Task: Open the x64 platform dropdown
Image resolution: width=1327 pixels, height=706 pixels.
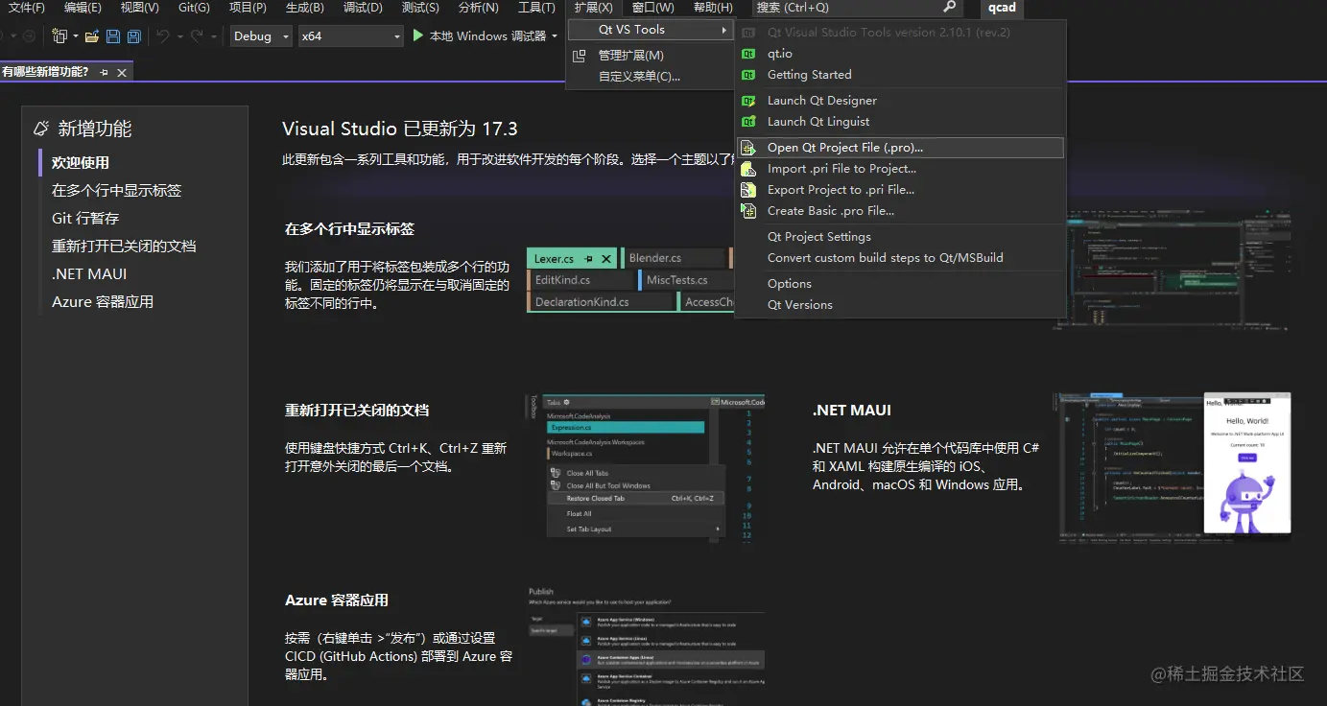Action: [x=350, y=36]
